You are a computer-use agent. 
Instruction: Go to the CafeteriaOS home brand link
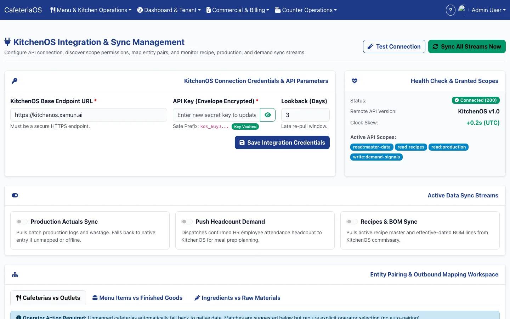[x=23, y=10]
